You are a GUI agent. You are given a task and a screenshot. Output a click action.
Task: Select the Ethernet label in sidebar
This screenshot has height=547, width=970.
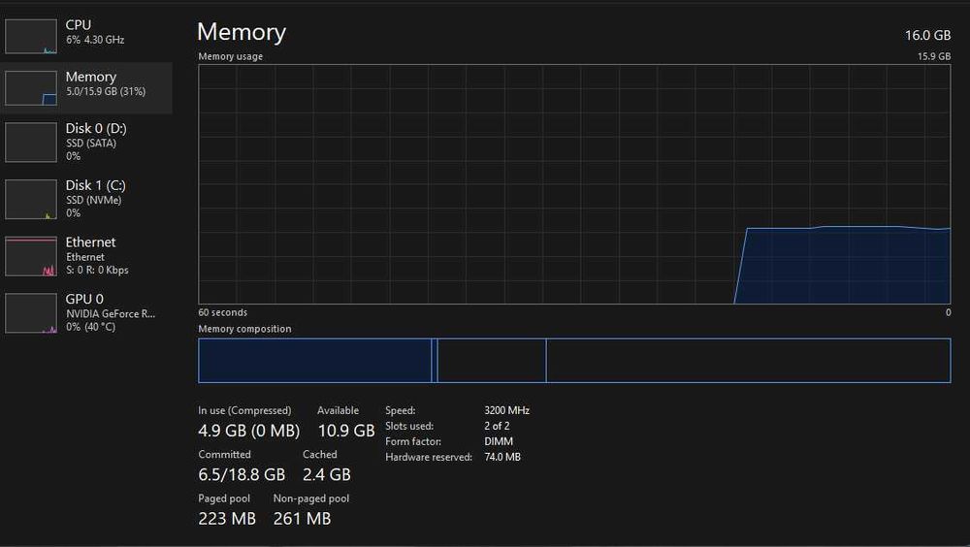pyautogui.click(x=90, y=241)
